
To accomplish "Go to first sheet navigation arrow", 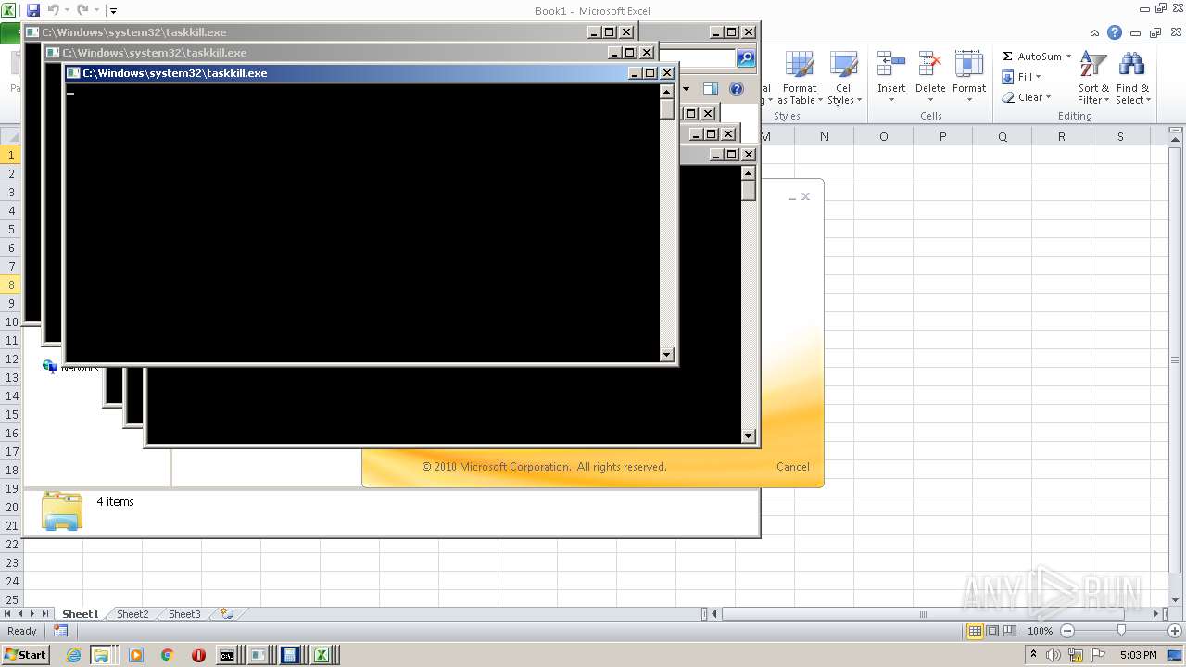I will tap(8, 614).
